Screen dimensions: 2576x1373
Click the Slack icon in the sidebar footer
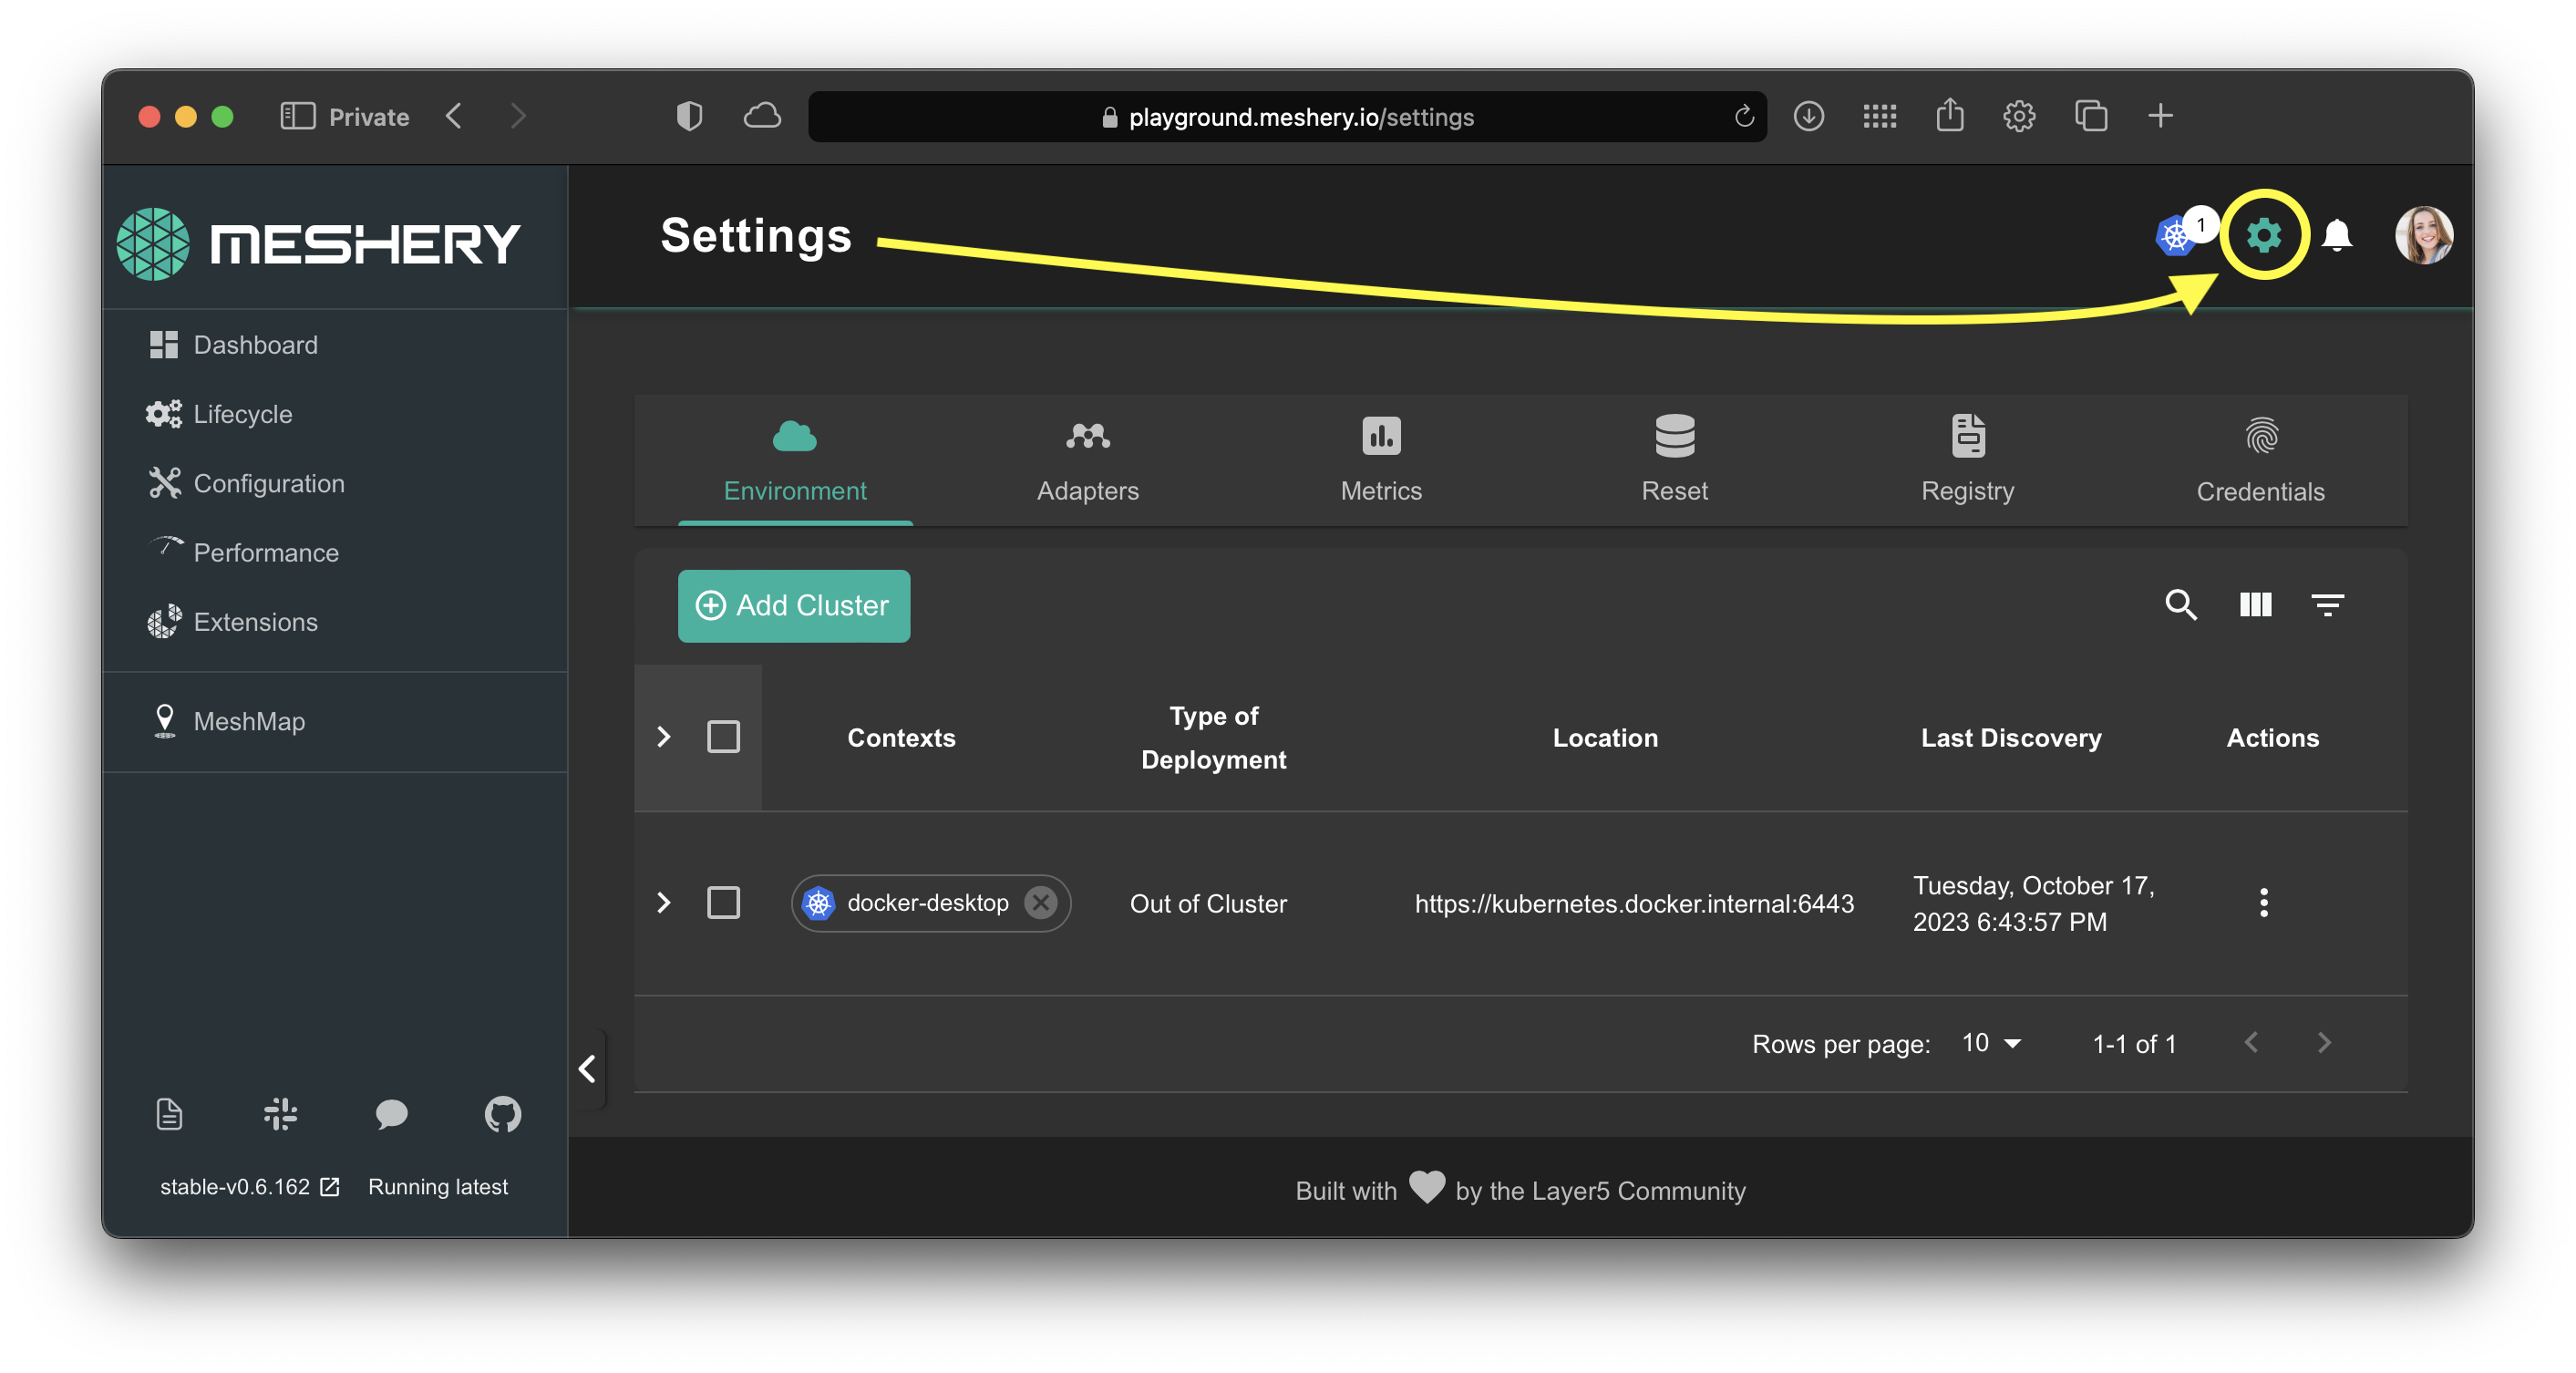click(x=280, y=1114)
